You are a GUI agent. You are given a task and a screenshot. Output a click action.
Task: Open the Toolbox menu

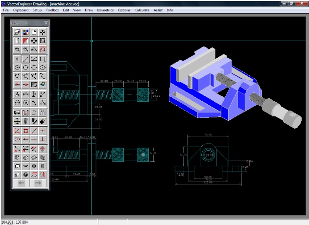click(52, 10)
